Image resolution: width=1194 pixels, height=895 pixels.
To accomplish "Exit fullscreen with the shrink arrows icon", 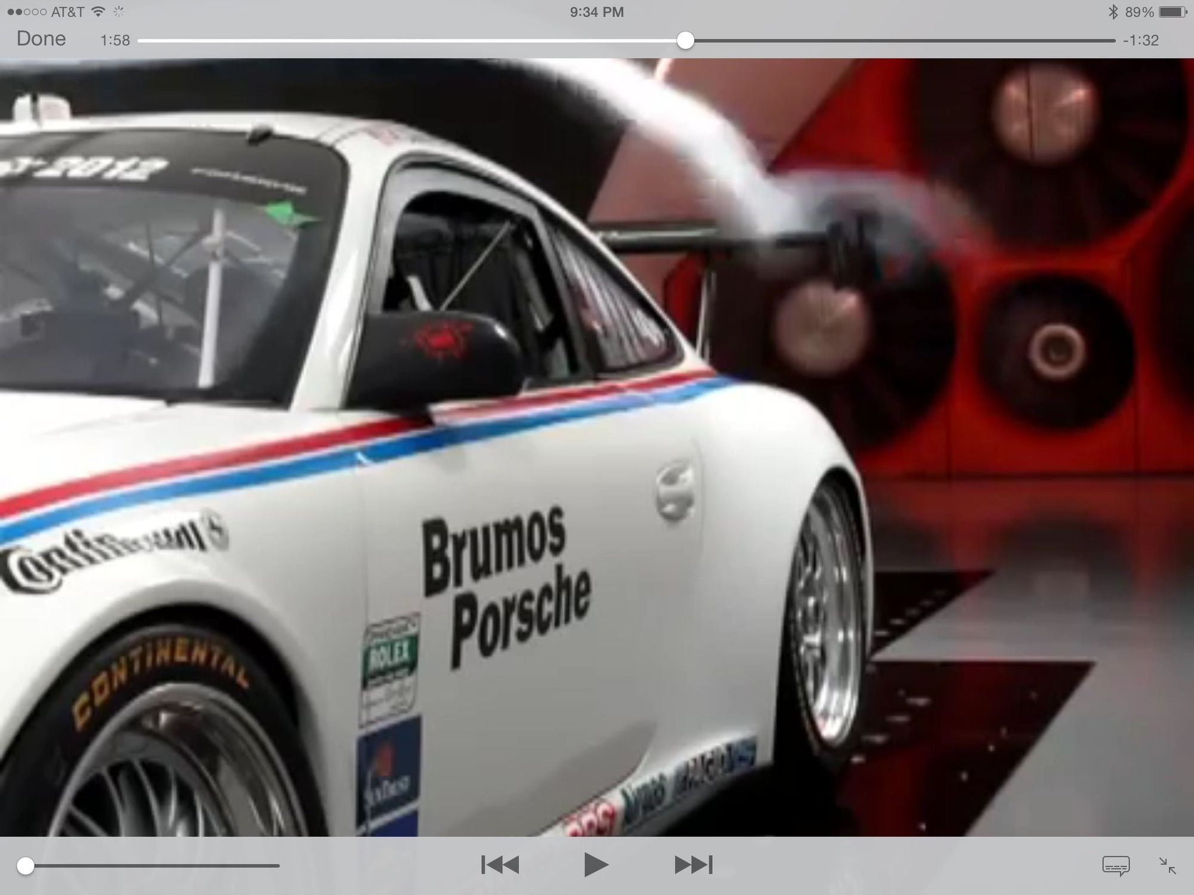I will pyautogui.click(x=1167, y=865).
